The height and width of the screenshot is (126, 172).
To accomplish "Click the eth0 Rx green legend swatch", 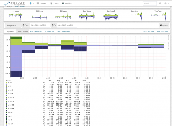I will coord(6,82).
